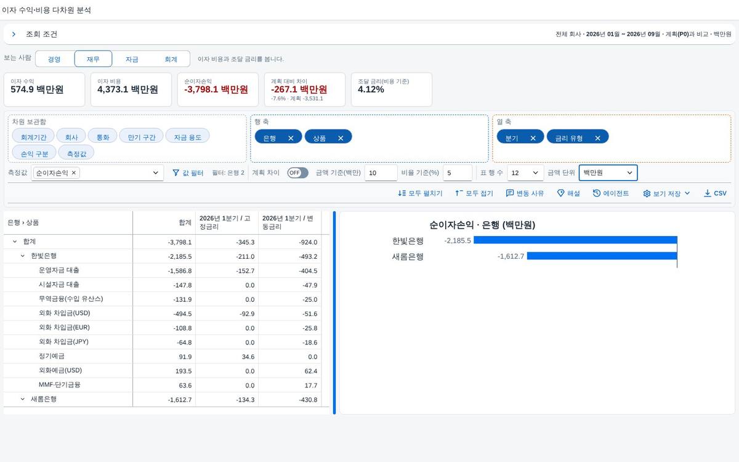This screenshot has height=462, width=739.
Task: Click the -92.9 fixed-rate cell
Action: (x=228, y=314)
